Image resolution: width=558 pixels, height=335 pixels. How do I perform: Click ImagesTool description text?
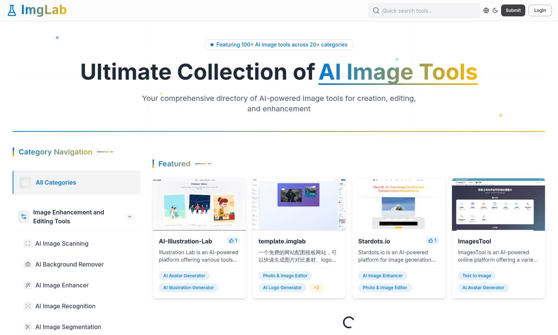pos(498,256)
